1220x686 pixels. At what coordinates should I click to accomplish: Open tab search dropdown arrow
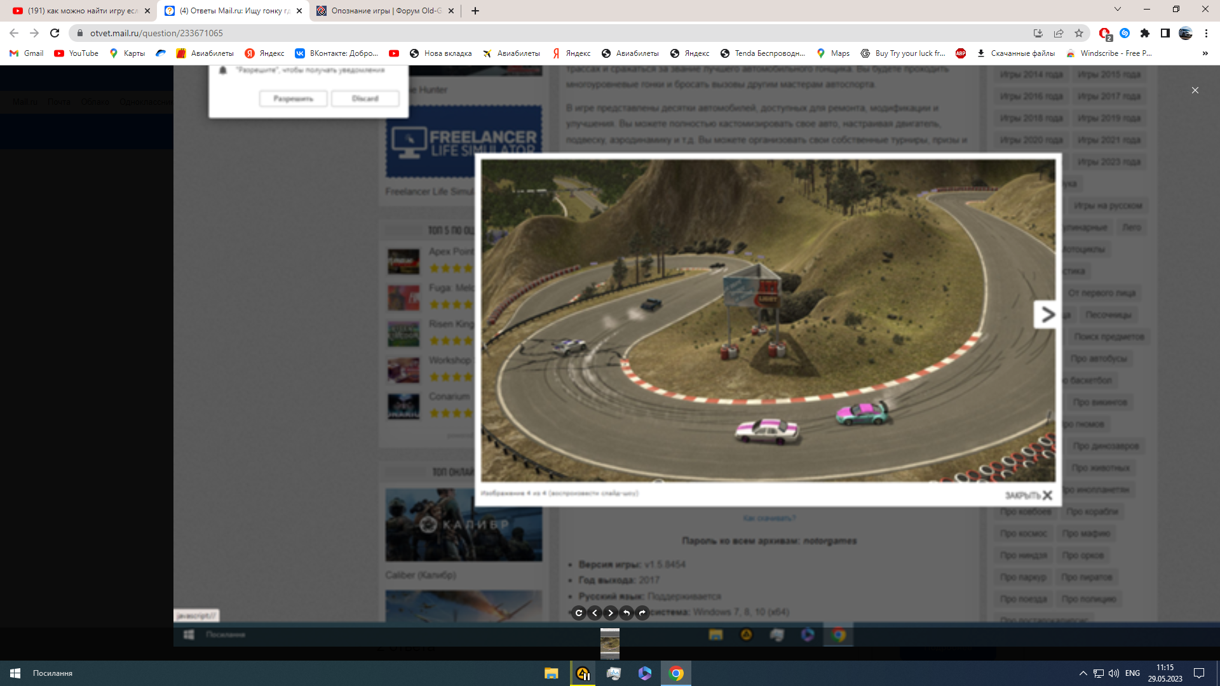click(x=1118, y=10)
